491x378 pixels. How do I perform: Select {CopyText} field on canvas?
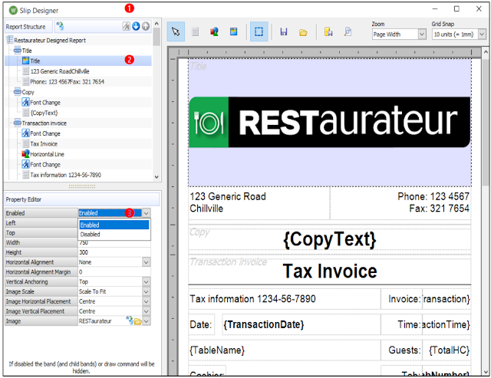(330, 239)
